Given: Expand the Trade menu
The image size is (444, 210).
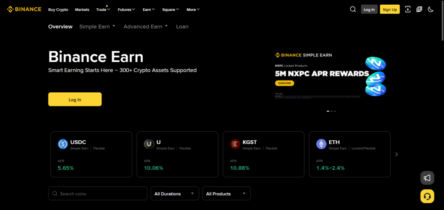Looking at the screenshot, I should tap(103, 10).
